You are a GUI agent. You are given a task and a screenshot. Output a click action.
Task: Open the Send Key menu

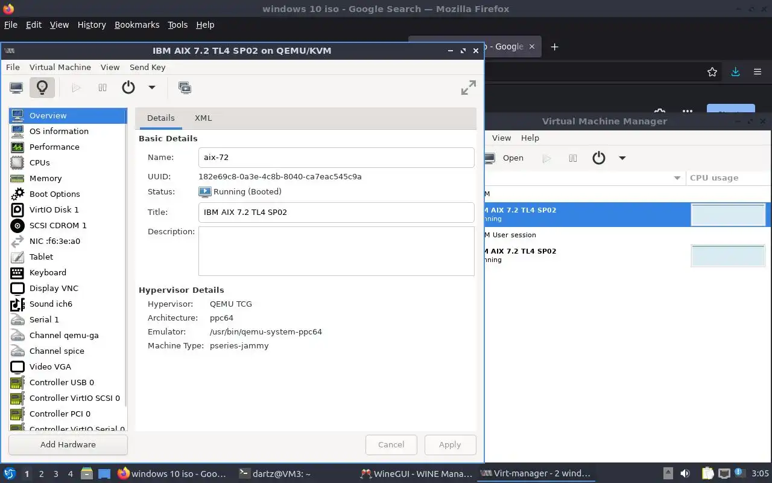147,67
